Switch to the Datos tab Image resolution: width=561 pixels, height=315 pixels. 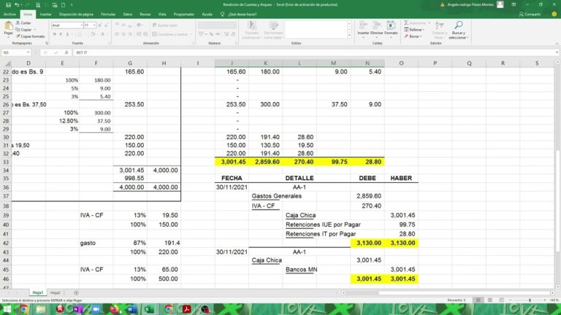127,15
